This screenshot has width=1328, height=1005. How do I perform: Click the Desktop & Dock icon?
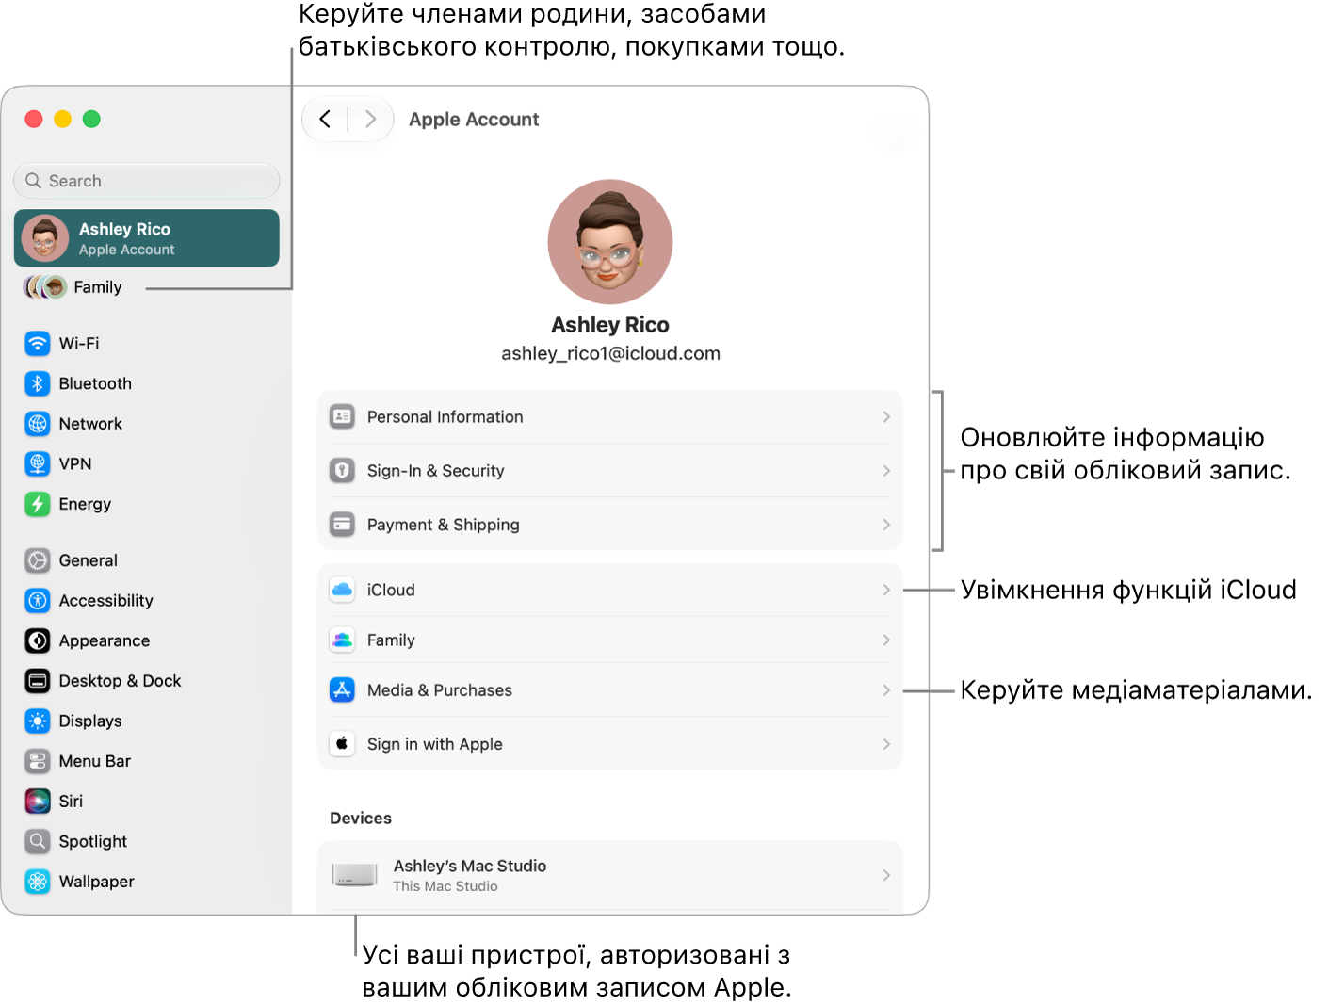[38, 680]
